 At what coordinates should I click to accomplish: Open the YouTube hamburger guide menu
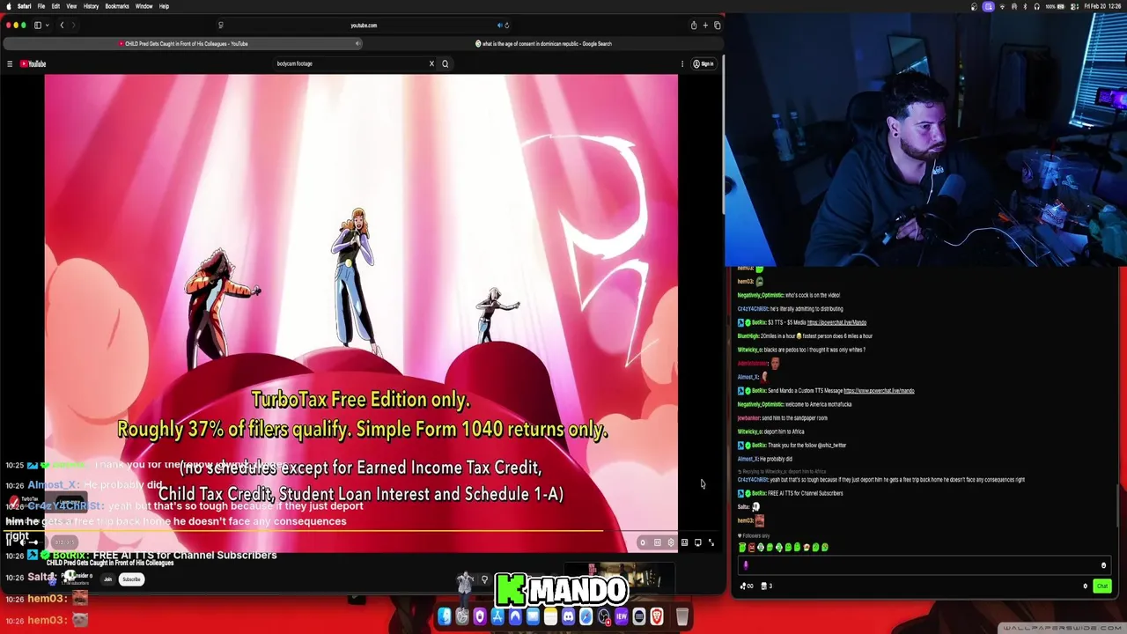click(10, 63)
